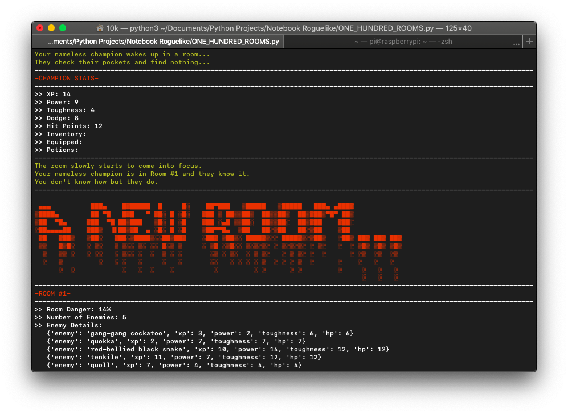Click the red-bellied black snake enemy line
The width and height of the screenshot is (568, 414).
pyautogui.click(x=218, y=349)
